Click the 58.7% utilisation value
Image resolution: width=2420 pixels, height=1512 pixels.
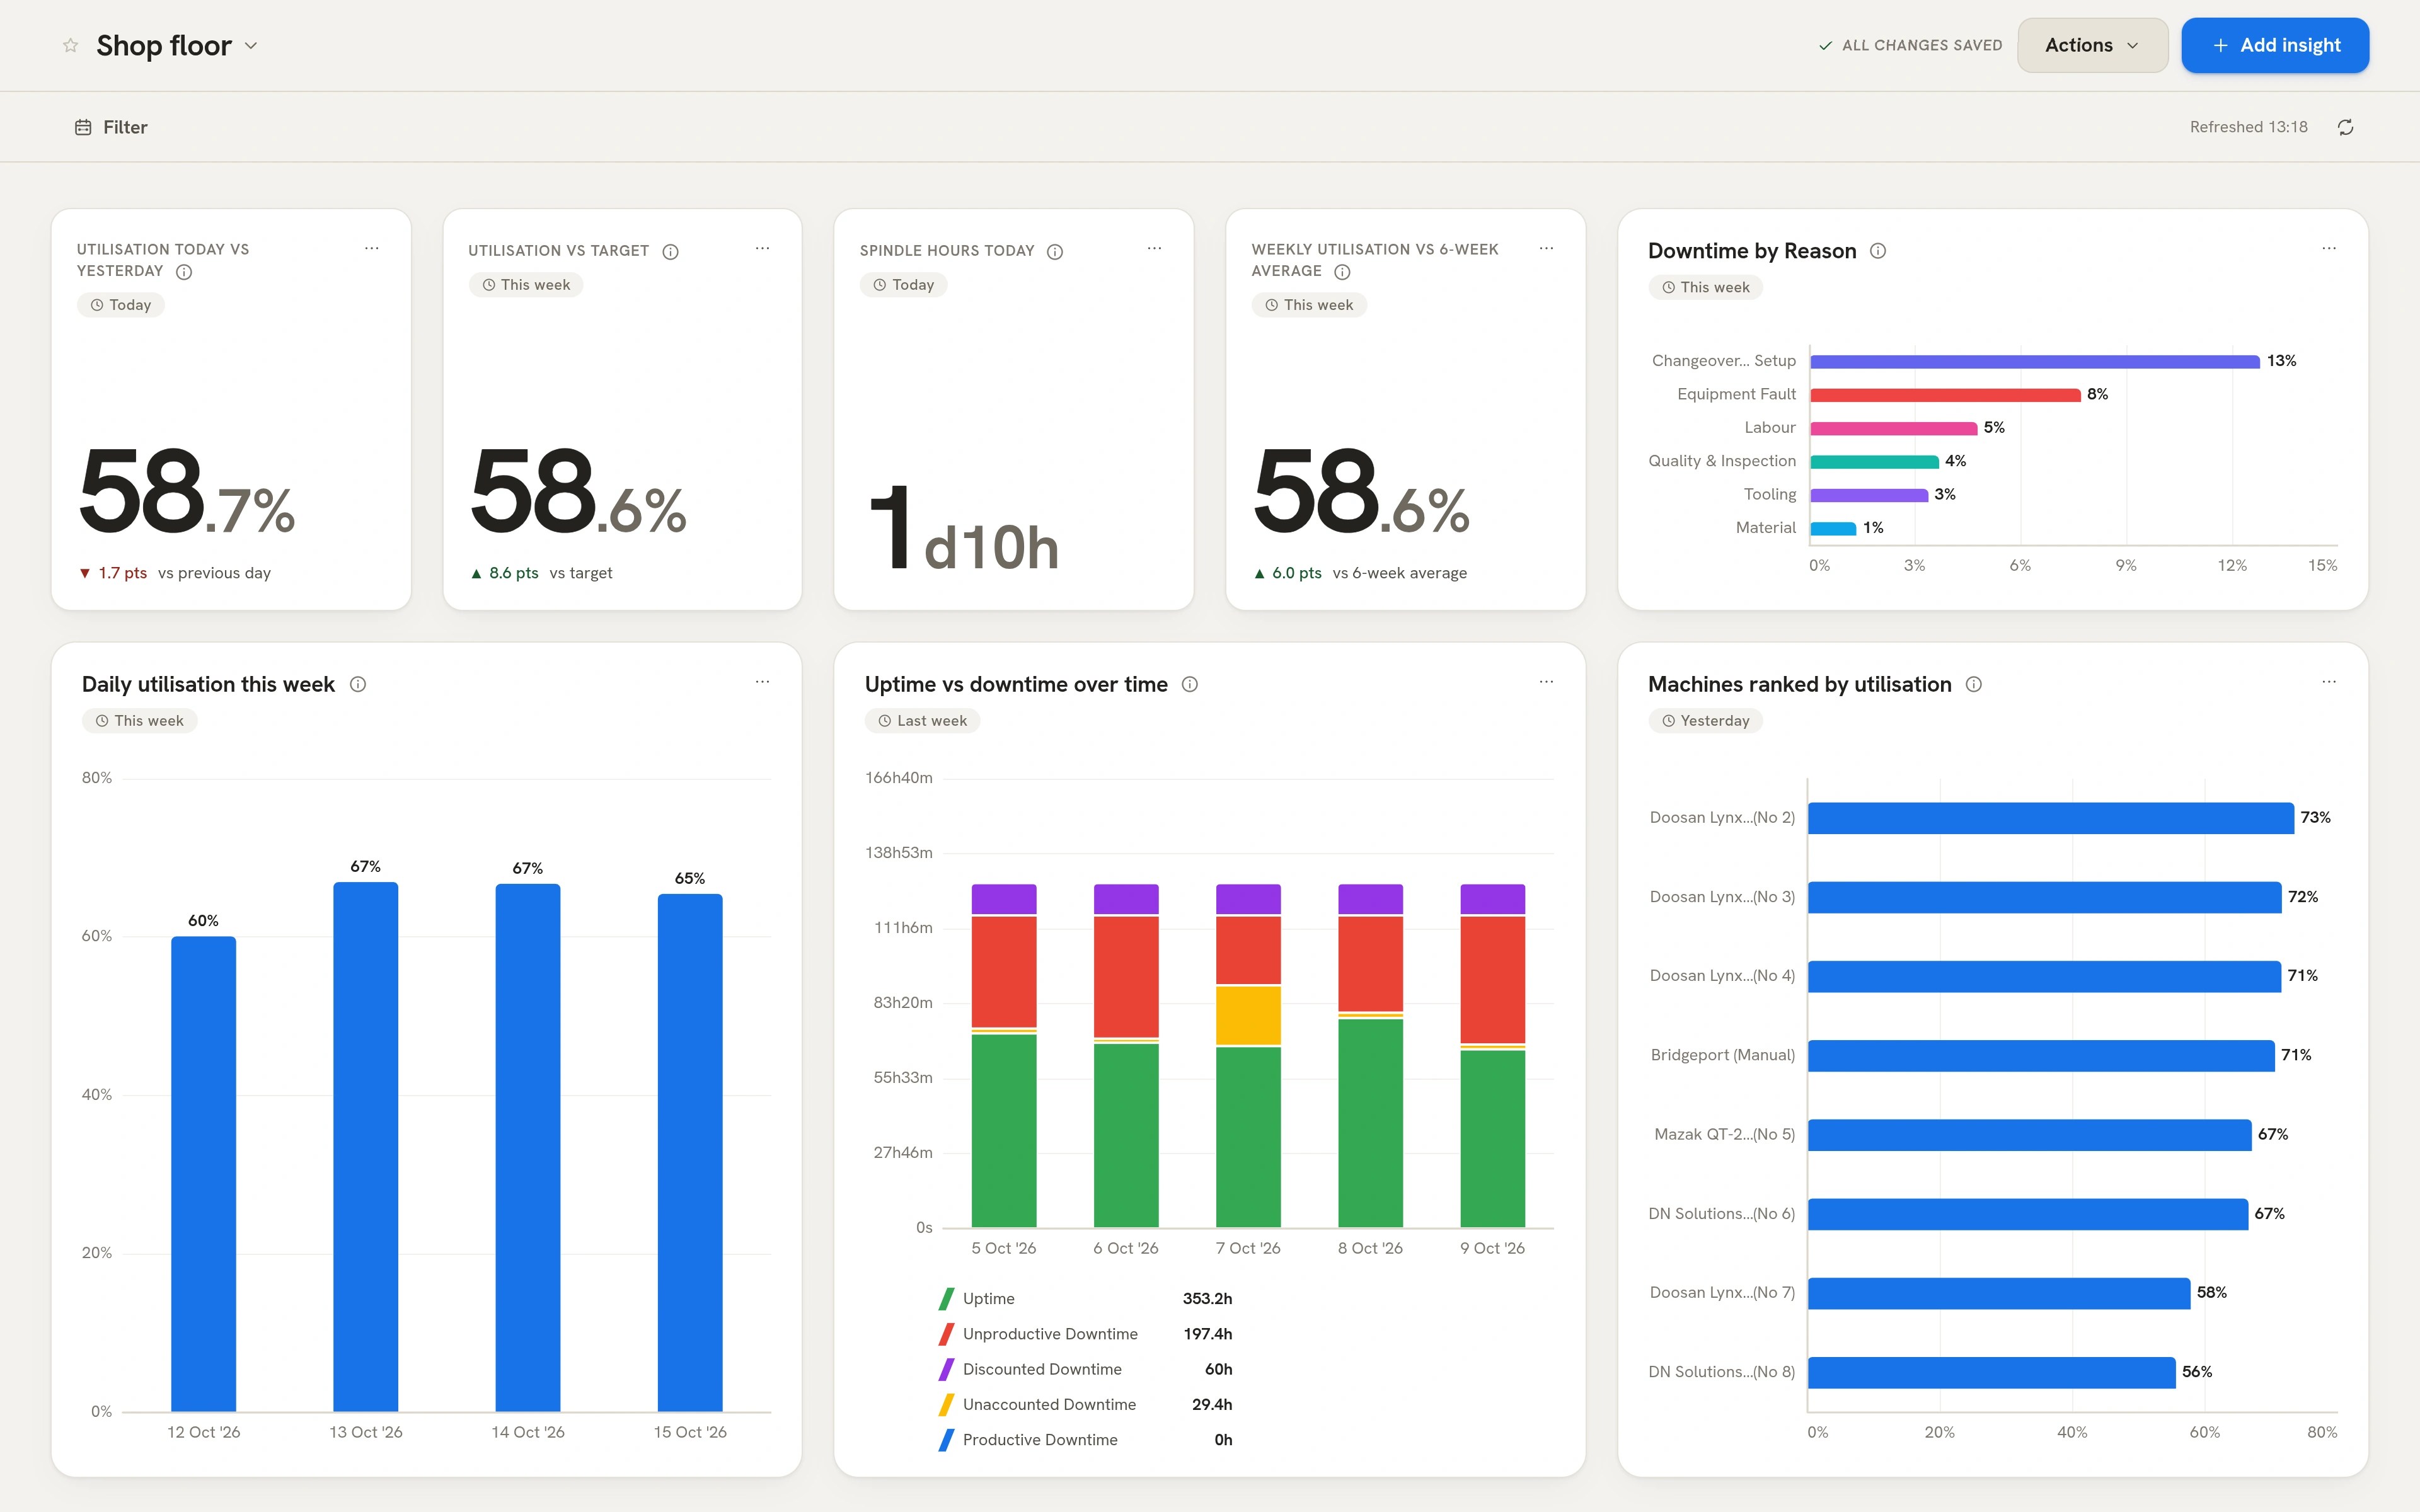187,491
